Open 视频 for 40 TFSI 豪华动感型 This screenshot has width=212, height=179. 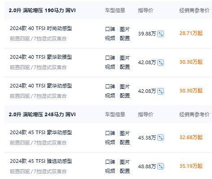pos(110,96)
